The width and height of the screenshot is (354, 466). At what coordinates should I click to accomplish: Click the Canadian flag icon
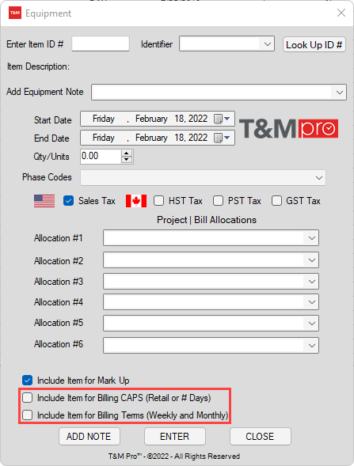click(136, 201)
